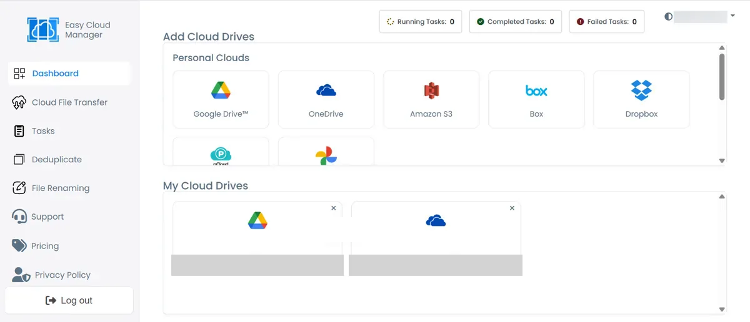Click the Dropbox logo
Screen dimensions: 750x322
coord(641,90)
